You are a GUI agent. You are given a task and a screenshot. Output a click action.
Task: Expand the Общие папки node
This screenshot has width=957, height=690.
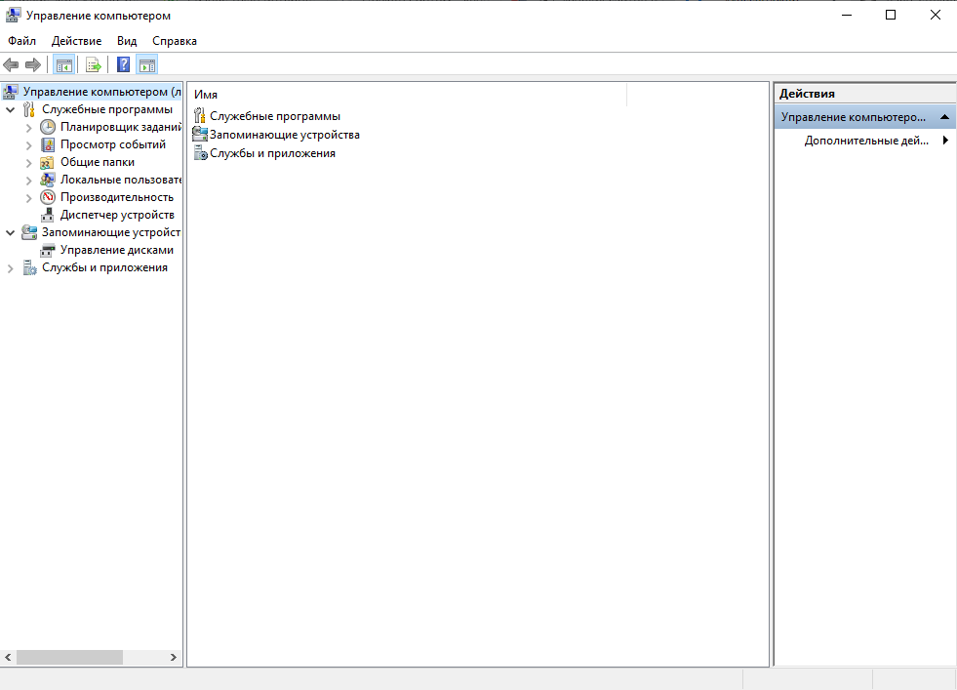(x=28, y=163)
